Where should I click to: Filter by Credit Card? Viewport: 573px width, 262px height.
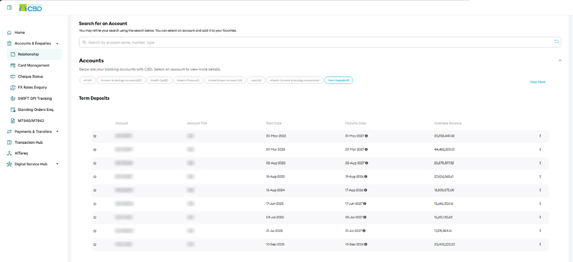[x=159, y=81]
